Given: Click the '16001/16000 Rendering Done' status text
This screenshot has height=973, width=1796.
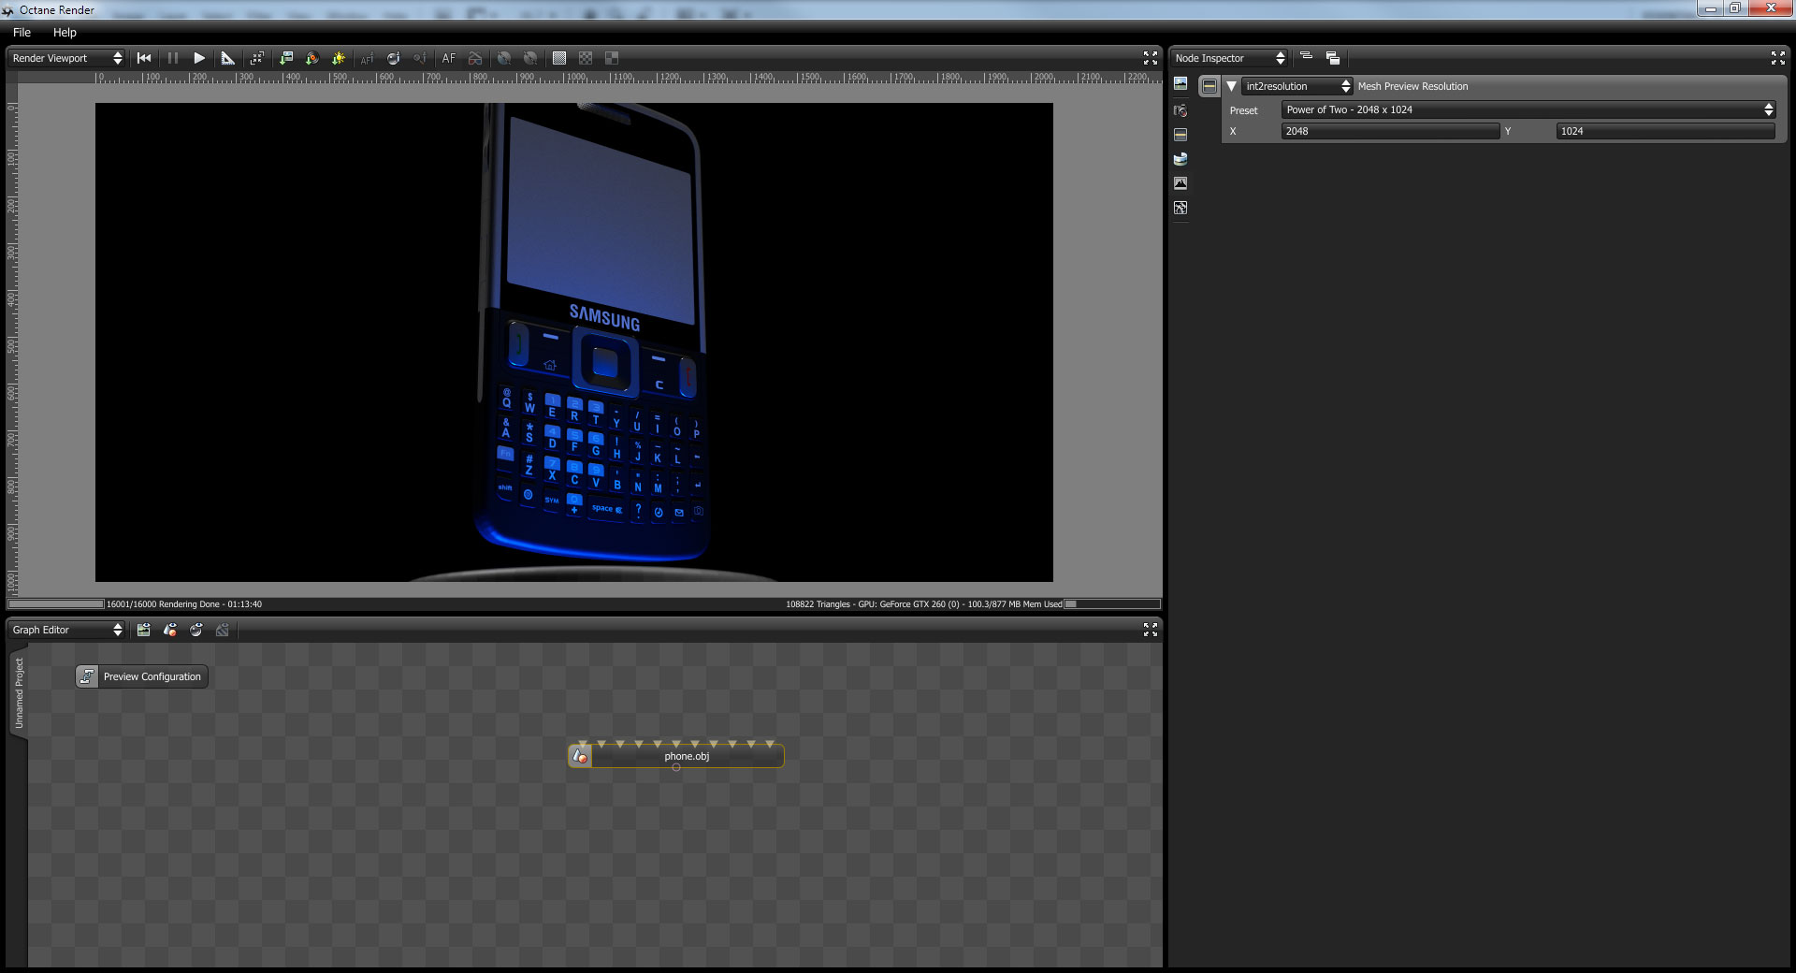Looking at the screenshot, I should point(184,604).
